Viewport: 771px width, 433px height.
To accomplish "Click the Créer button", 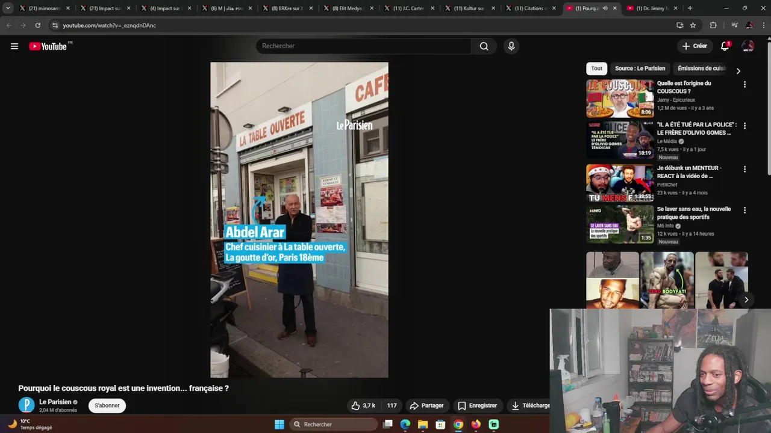I will (x=694, y=46).
